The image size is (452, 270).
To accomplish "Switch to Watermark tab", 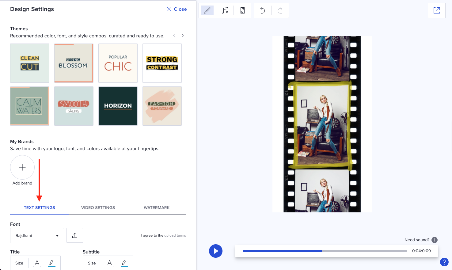I will coord(157,207).
